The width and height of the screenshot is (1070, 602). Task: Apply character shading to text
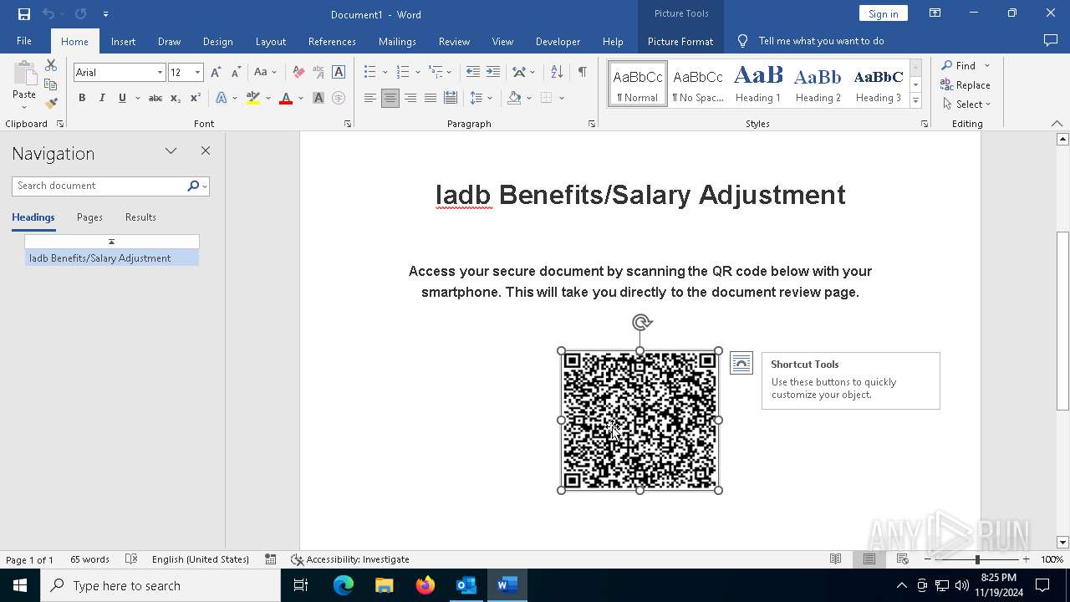point(318,98)
